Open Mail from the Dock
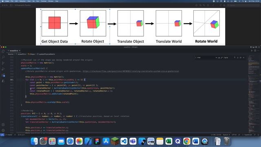 click(61, 141)
